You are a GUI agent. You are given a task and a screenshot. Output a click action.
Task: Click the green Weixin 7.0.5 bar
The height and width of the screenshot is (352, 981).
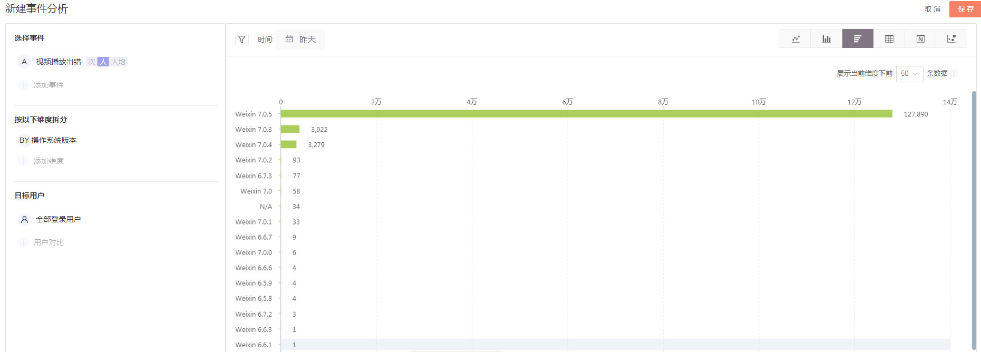pyautogui.click(x=586, y=114)
